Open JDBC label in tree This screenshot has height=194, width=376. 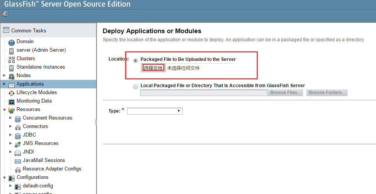[29, 135]
